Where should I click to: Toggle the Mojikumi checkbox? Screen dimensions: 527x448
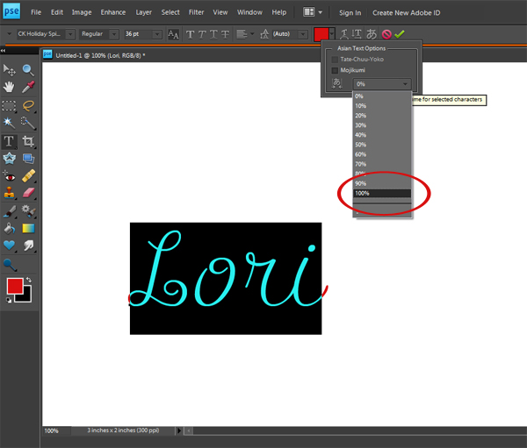point(335,70)
